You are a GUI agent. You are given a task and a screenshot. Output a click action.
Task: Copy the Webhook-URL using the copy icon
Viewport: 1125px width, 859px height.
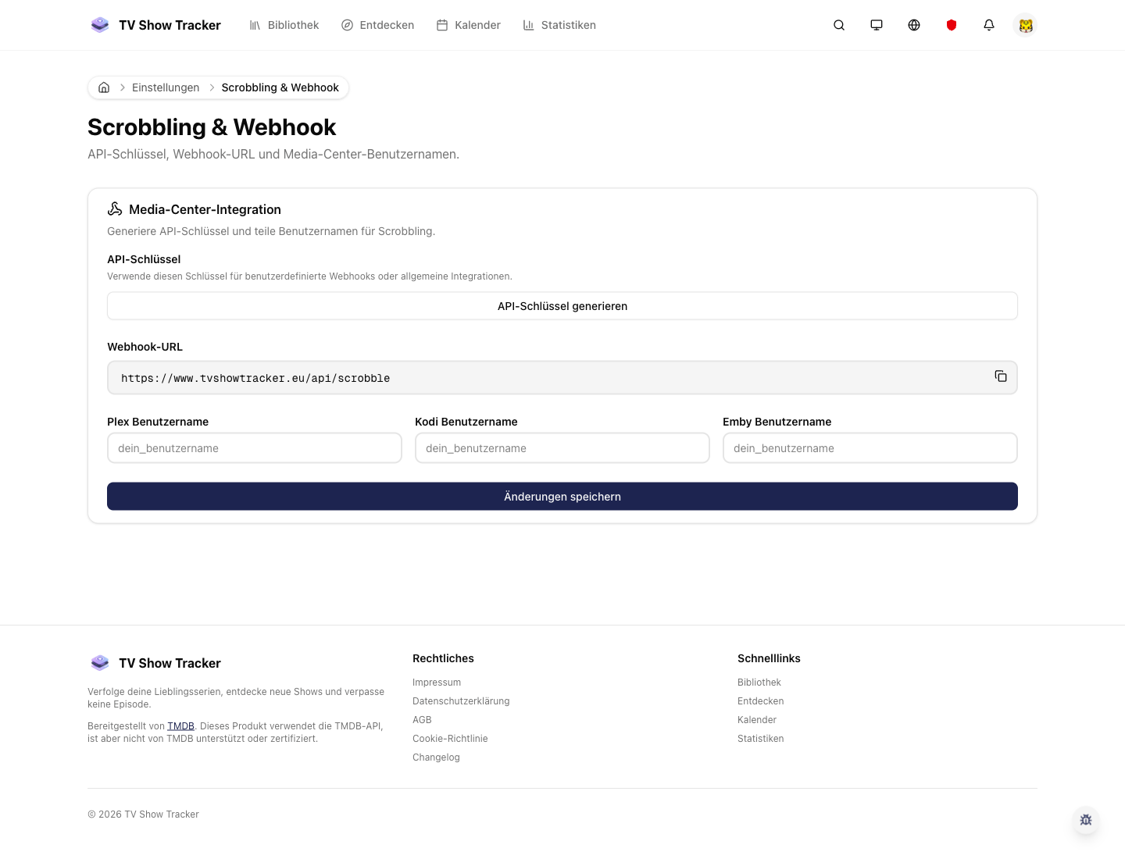pyautogui.click(x=1001, y=376)
